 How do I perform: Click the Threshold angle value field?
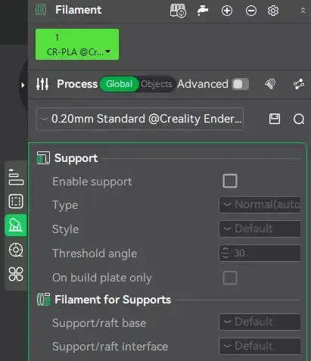coord(260,253)
